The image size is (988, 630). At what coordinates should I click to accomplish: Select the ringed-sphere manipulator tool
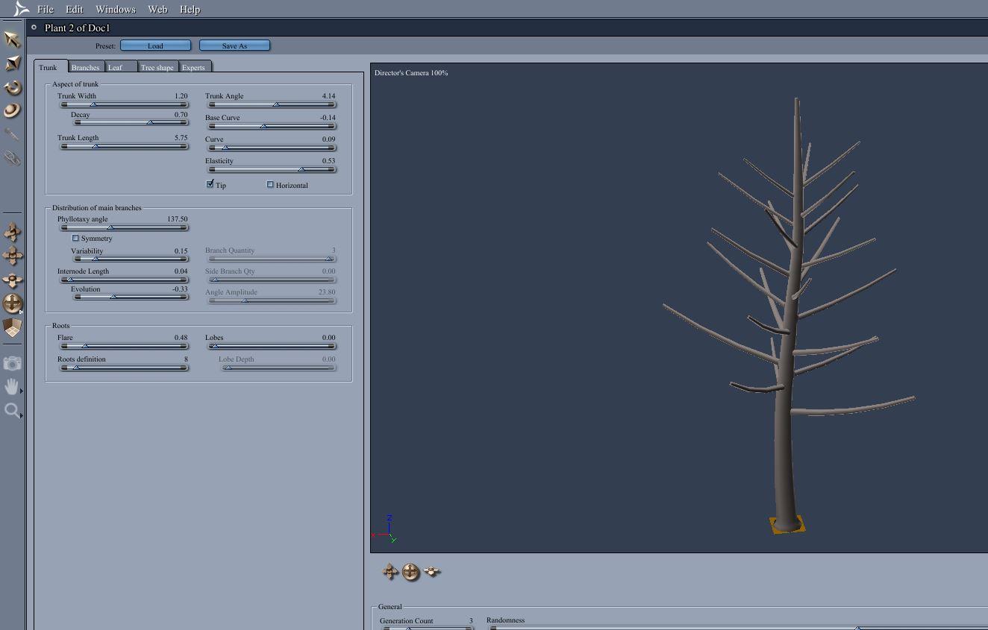(12, 110)
